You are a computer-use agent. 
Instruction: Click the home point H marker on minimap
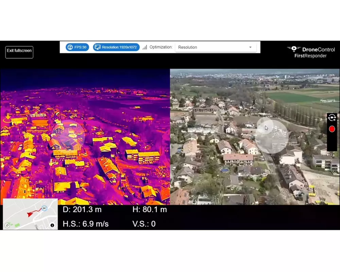(44, 208)
